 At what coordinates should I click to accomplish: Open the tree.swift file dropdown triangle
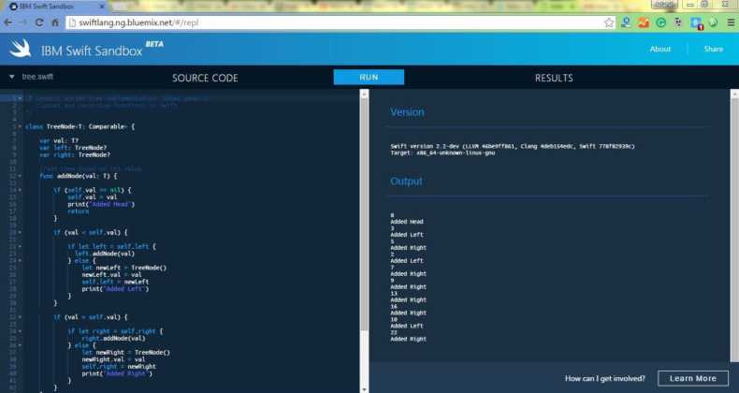tap(12, 77)
